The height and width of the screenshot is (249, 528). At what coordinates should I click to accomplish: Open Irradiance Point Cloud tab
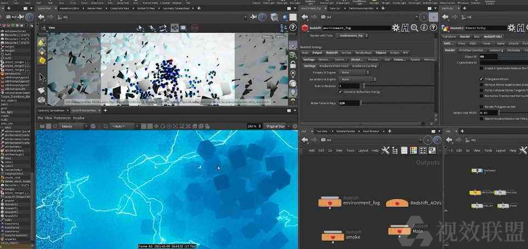click(334, 66)
